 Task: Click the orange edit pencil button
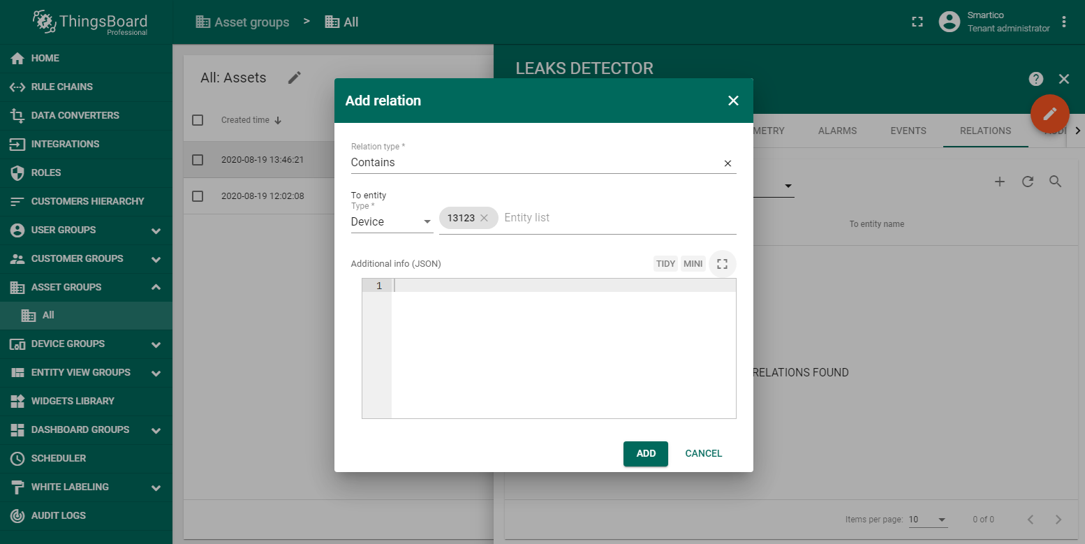pyautogui.click(x=1049, y=114)
